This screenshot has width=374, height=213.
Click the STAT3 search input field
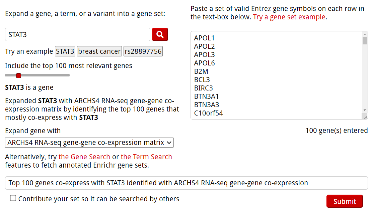[78, 34]
